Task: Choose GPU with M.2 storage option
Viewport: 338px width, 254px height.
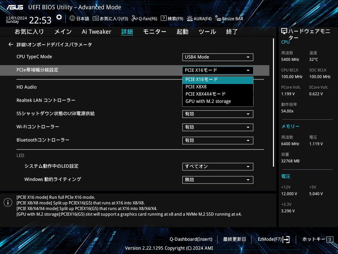Action: [x=218, y=101]
